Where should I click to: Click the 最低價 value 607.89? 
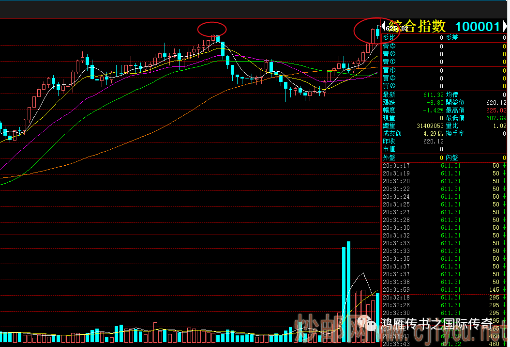point(496,118)
